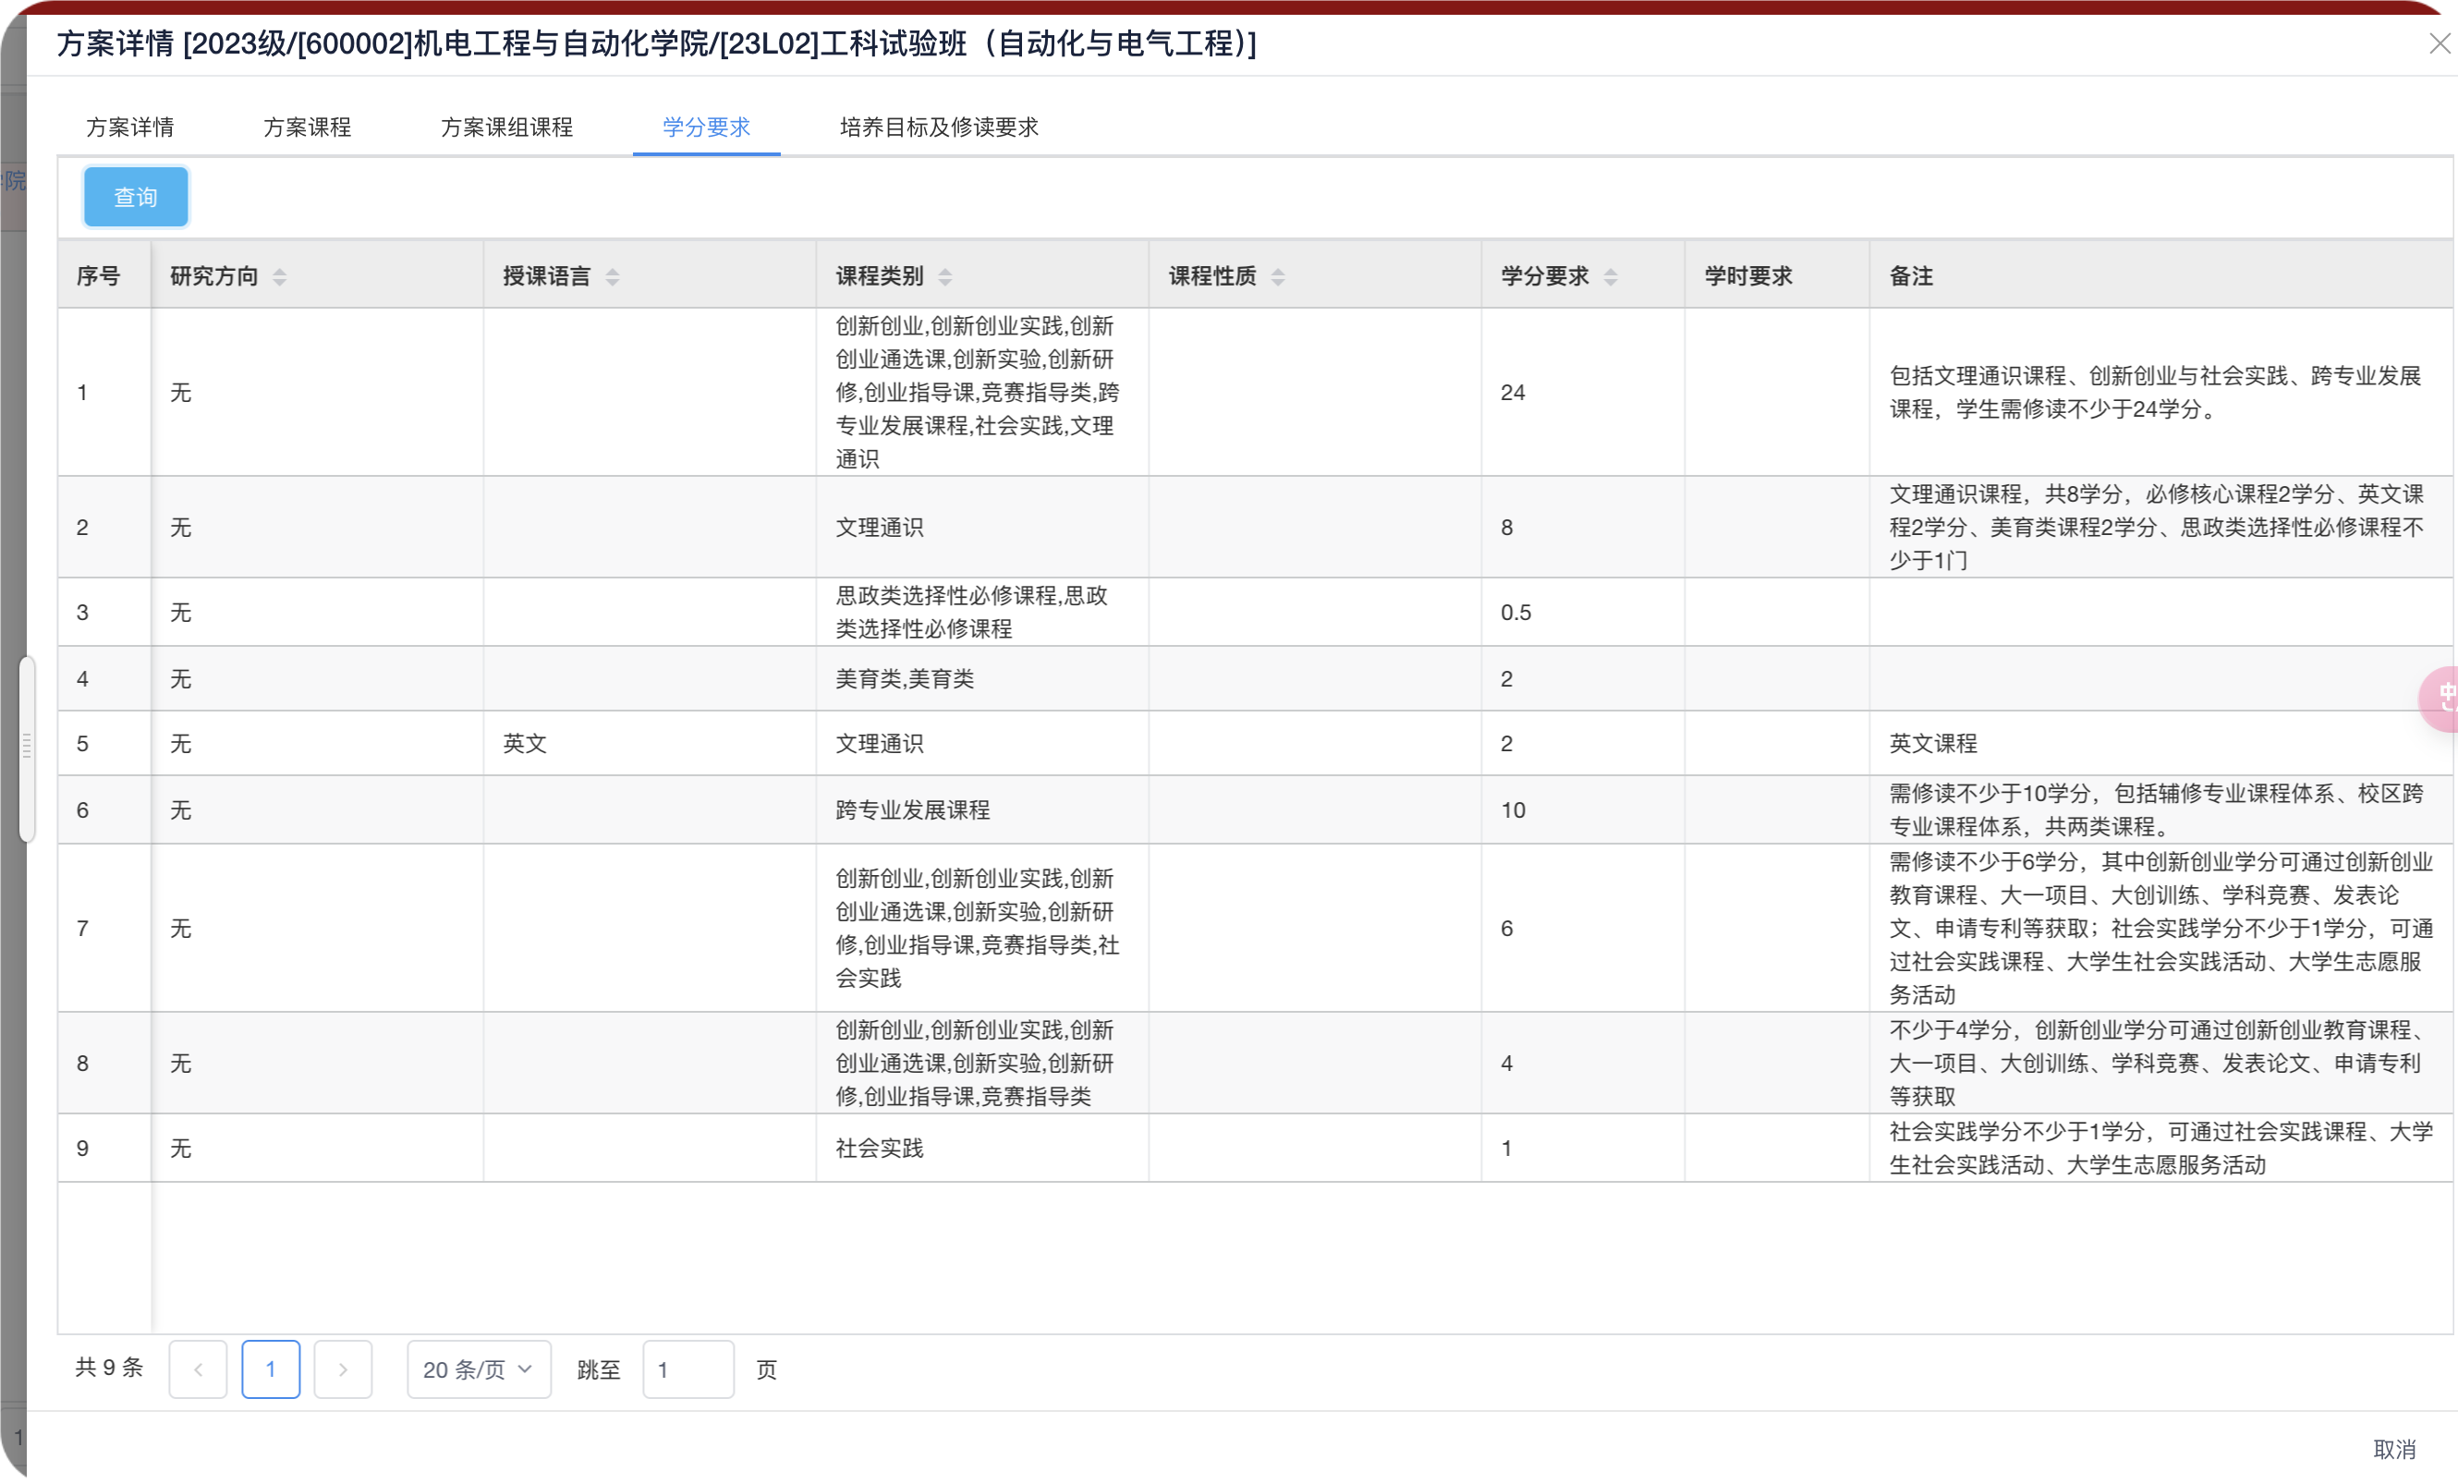Close the 方案详情 dialog

pos(2436,43)
